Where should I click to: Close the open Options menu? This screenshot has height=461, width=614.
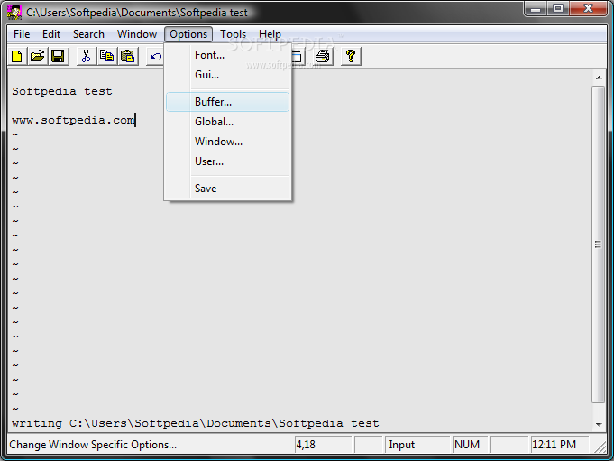click(188, 34)
